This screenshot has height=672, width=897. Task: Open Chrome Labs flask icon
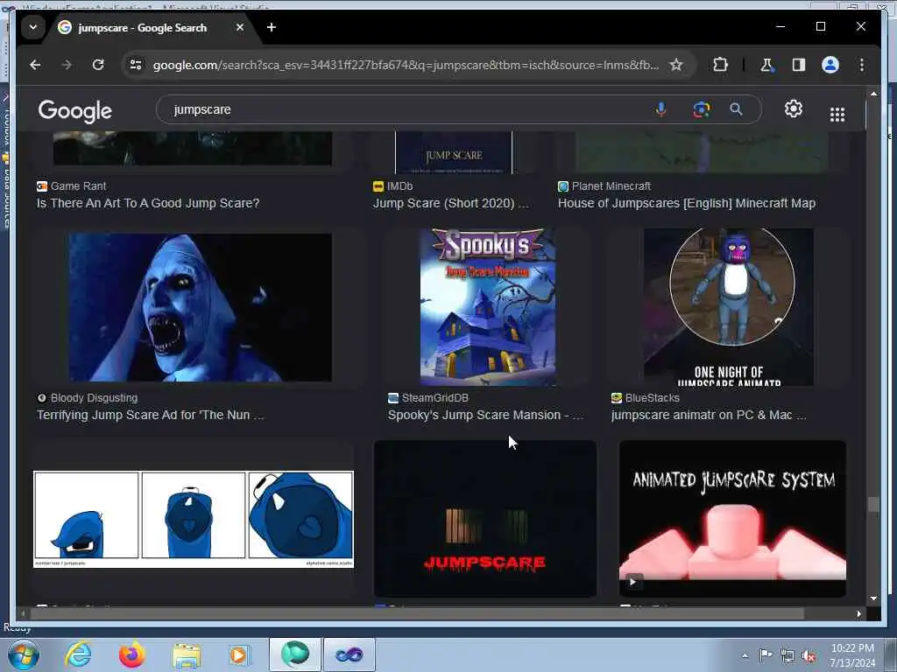[x=766, y=65]
